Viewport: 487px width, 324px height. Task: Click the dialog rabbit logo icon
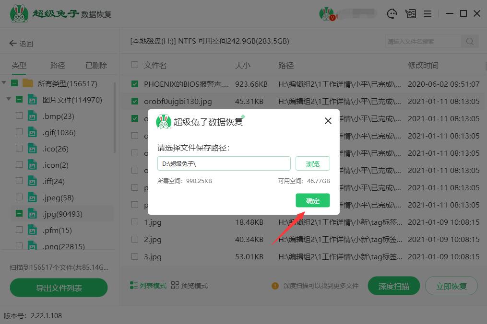[x=163, y=121]
